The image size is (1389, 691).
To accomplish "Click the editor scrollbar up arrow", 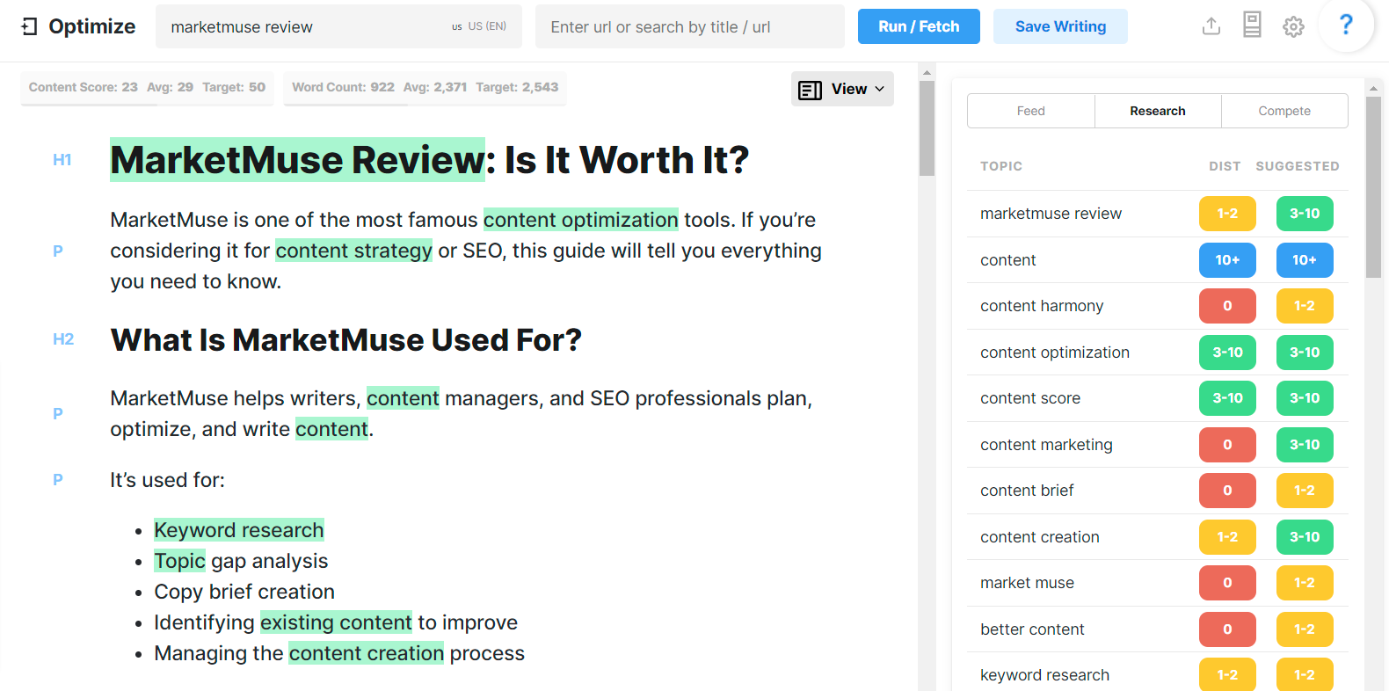I will 927,71.
